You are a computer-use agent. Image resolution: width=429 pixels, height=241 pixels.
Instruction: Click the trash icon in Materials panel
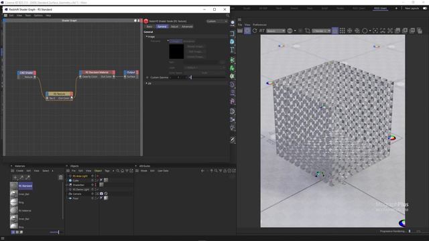click(x=61, y=177)
